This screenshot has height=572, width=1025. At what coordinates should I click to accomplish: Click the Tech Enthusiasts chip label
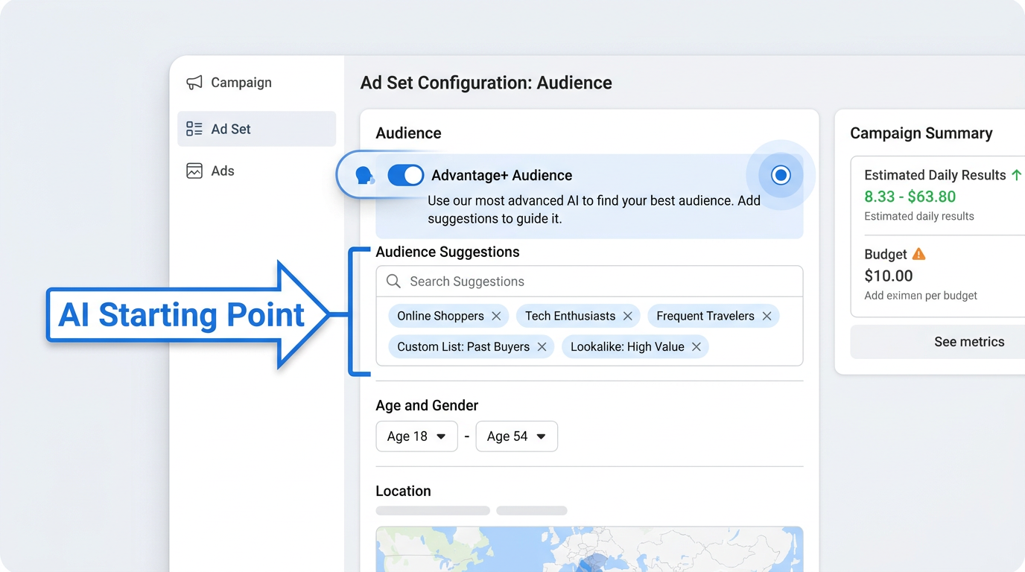[570, 316]
